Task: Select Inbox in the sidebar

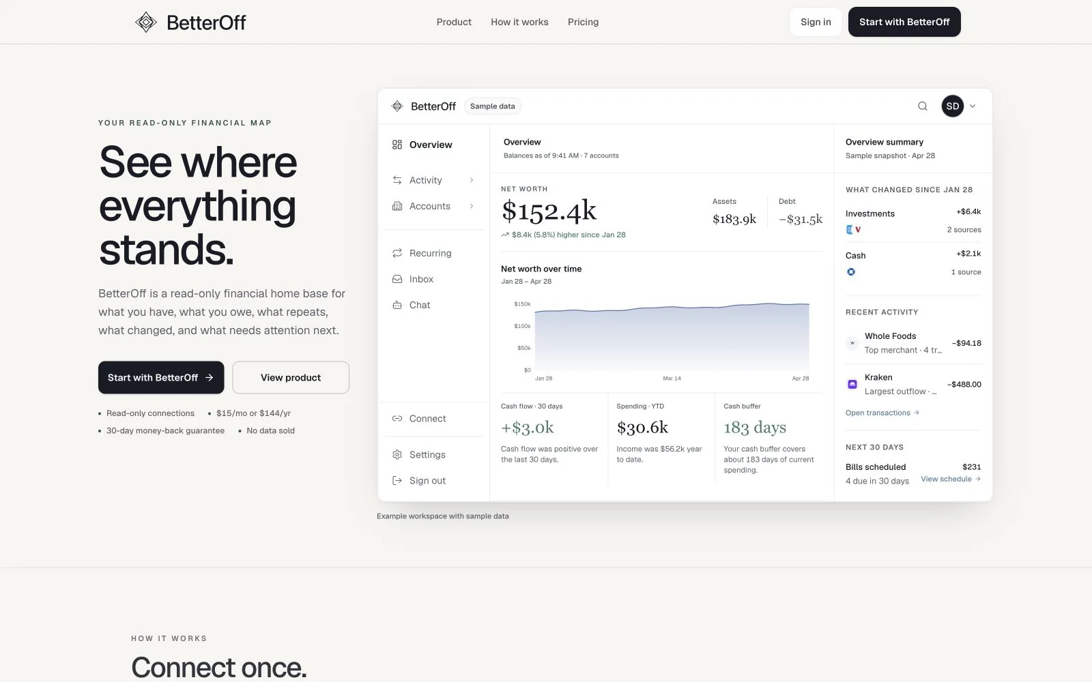Action: tap(421, 279)
